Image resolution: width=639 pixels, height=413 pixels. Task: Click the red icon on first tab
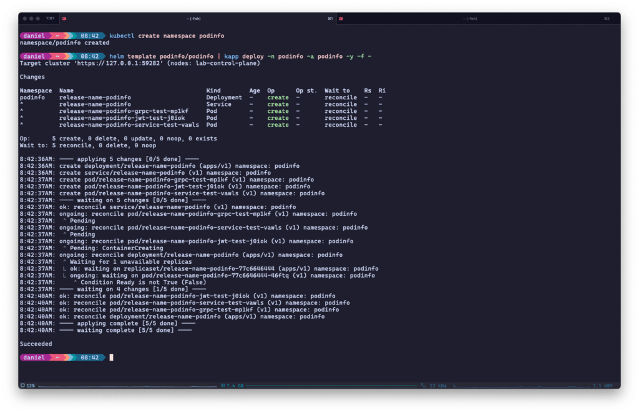click(65, 19)
